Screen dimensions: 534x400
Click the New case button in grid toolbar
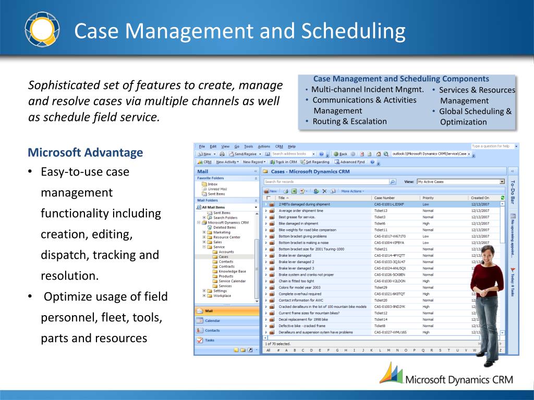[271, 191]
